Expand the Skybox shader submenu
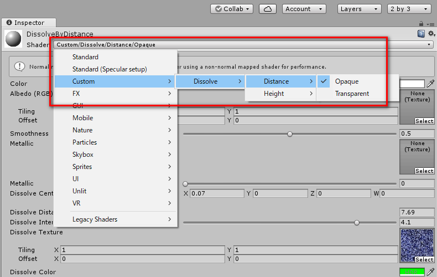Screen dimensions: 437x277 pos(116,155)
